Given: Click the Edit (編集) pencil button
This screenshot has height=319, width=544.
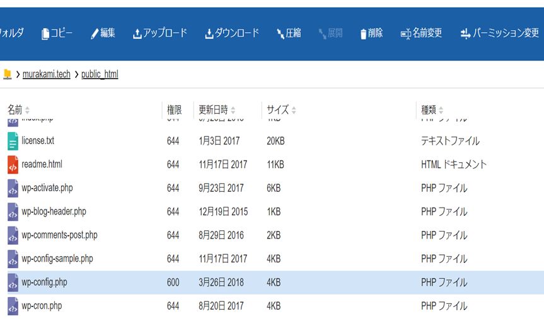Looking at the screenshot, I should tap(103, 33).
